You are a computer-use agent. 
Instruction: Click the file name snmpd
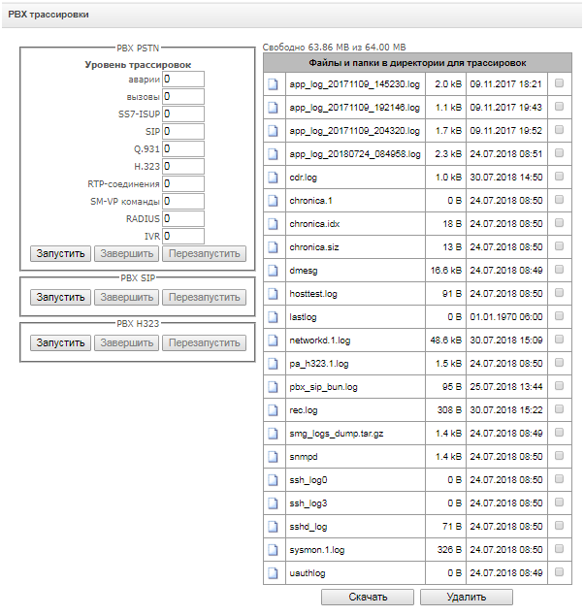[x=304, y=457]
